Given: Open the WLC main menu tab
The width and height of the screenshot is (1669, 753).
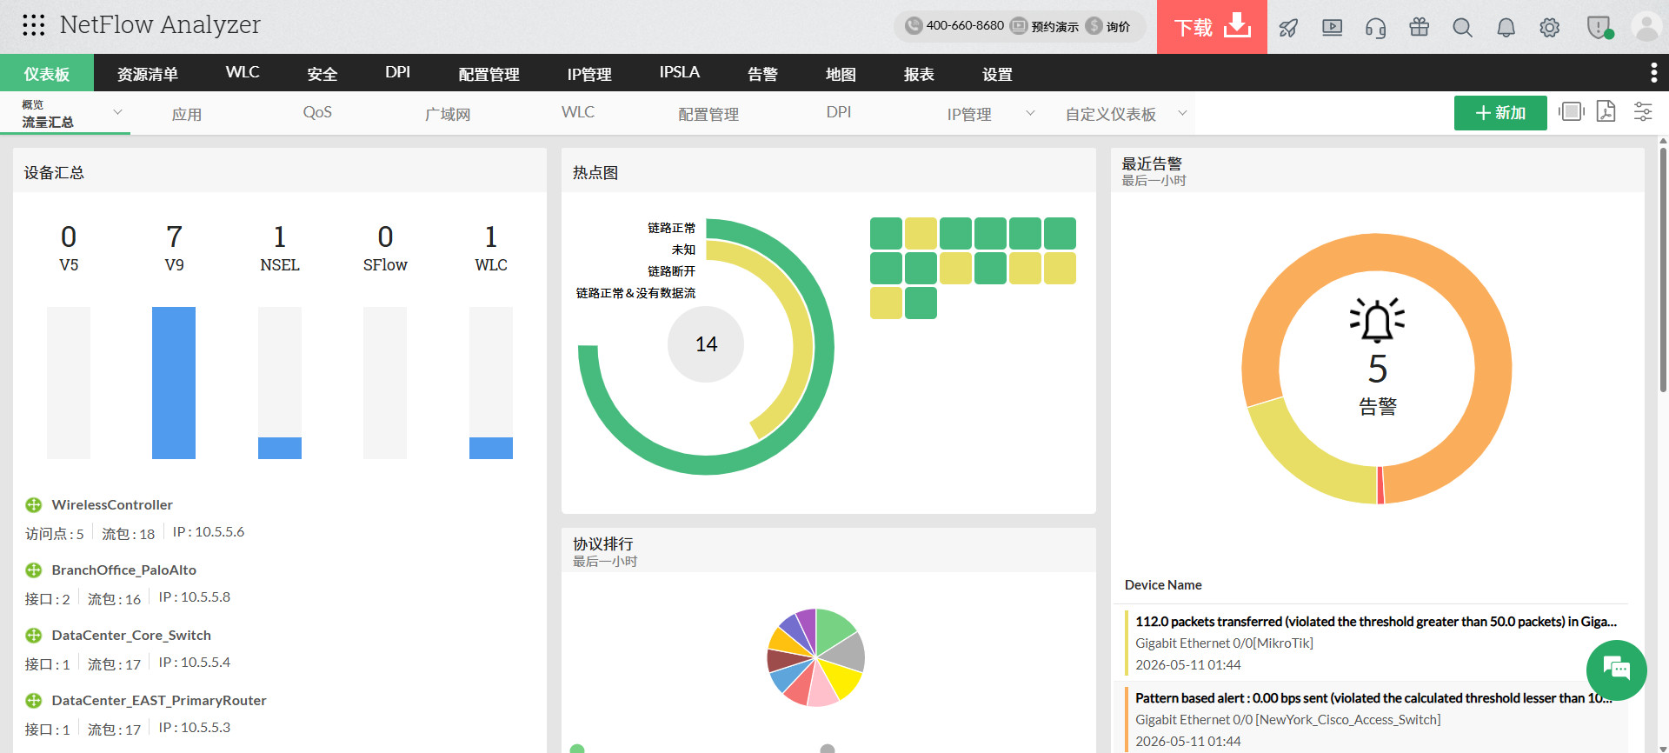Looking at the screenshot, I should (x=243, y=73).
